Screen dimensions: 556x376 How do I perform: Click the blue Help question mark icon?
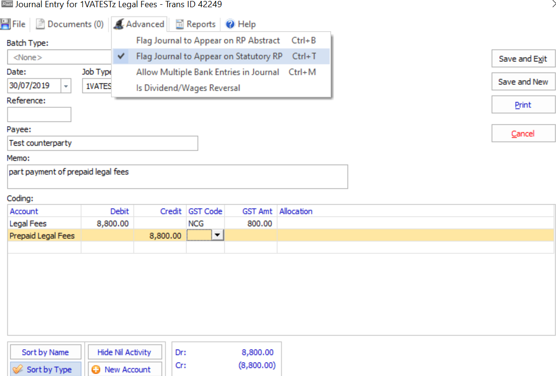click(x=230, y=24)
